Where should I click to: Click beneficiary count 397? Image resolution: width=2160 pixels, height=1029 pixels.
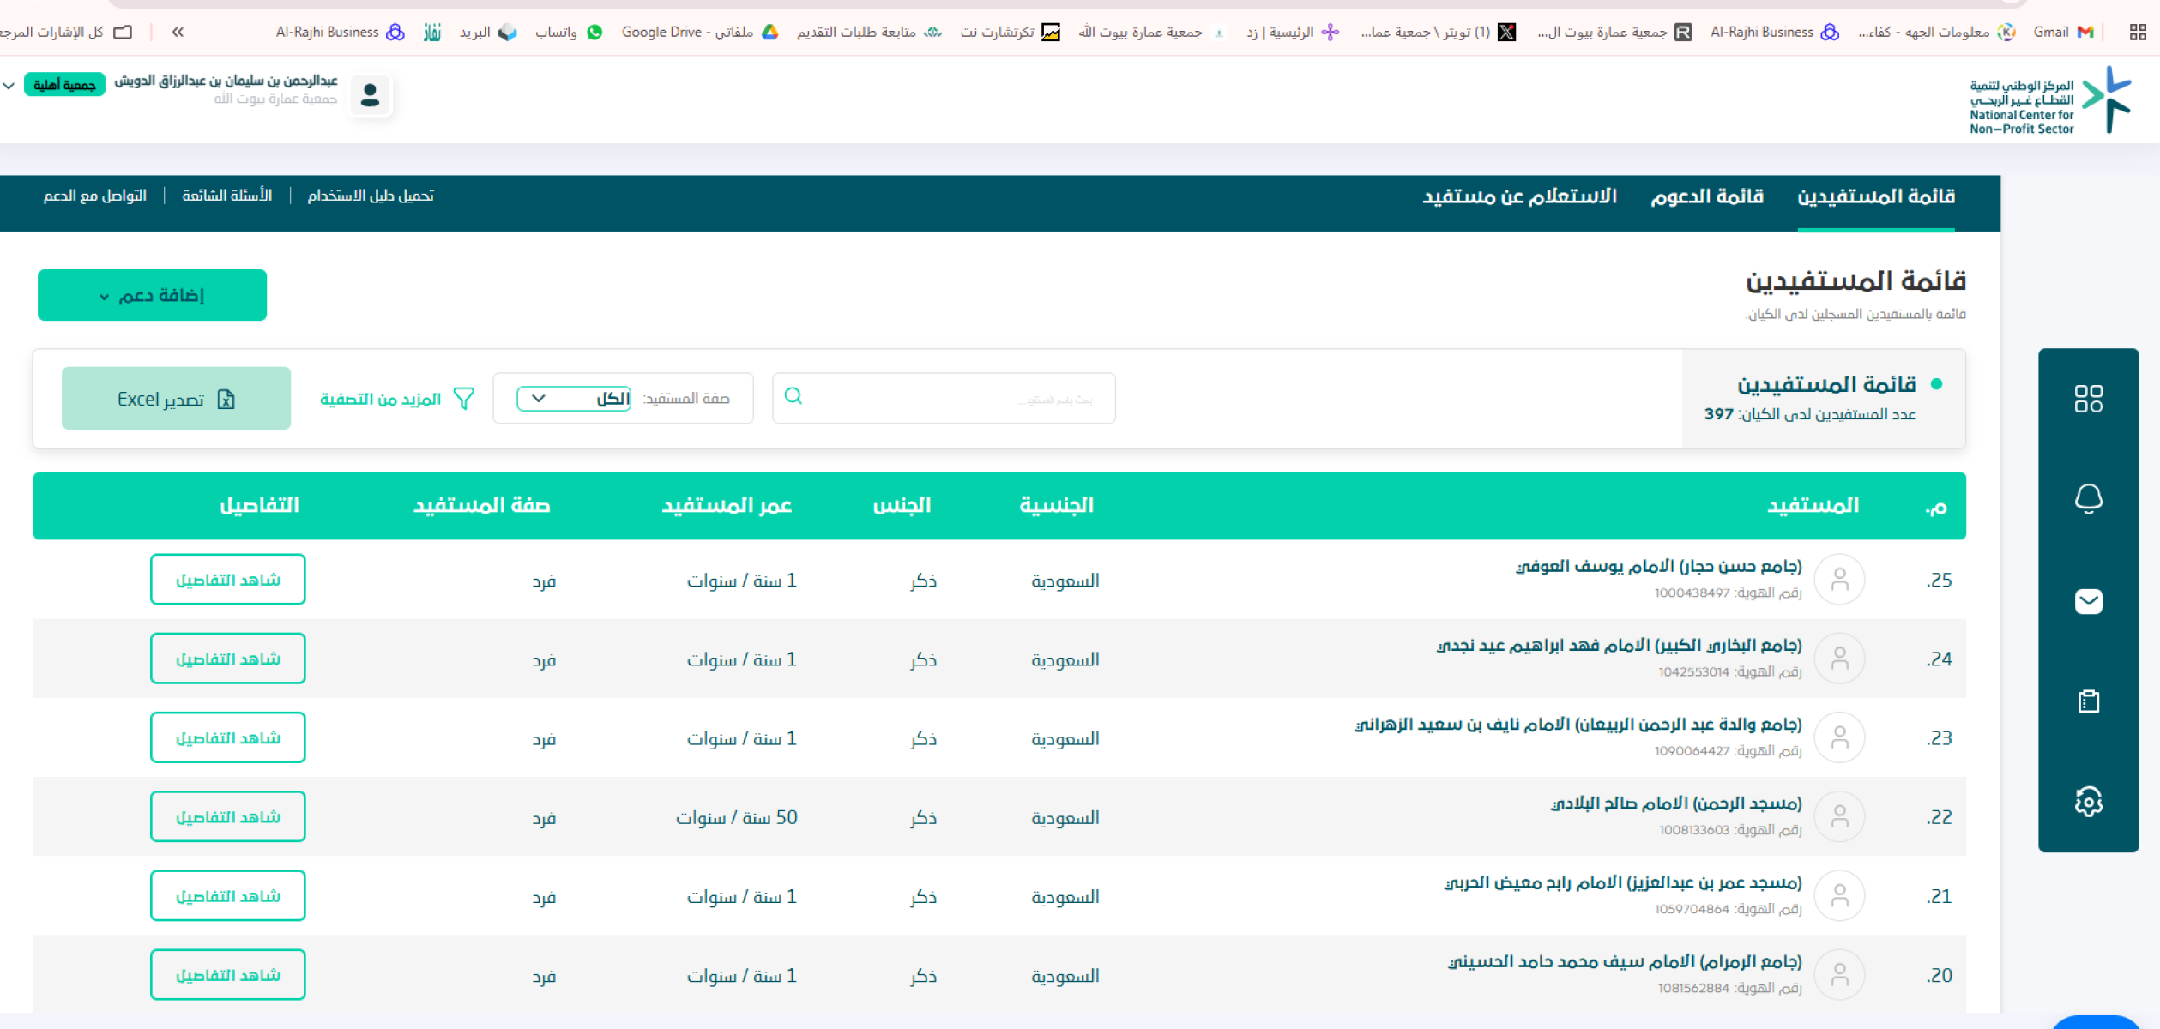pos(1718,414)
